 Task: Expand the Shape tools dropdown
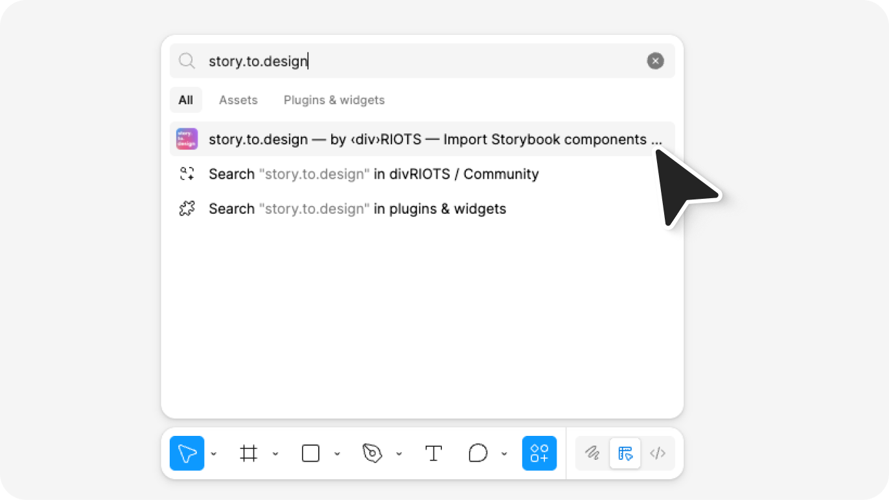[x=338, y=454]
